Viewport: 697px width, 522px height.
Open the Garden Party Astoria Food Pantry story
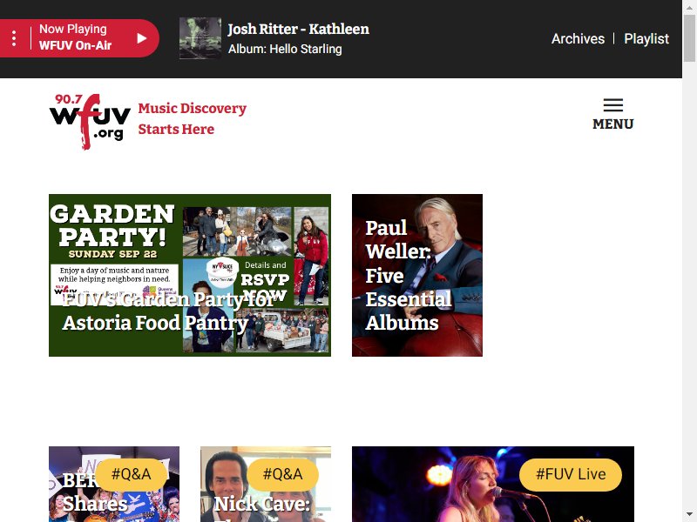click(x=190, y=275)
